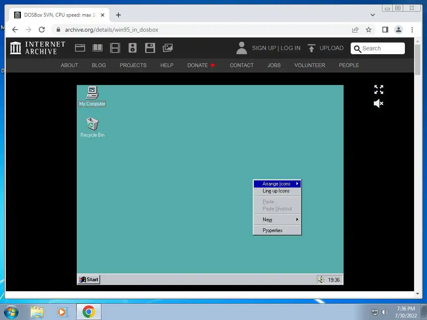Open the ABOUT nav item
427x320 pixels.
pyautogui.click(x=70, y=65)
